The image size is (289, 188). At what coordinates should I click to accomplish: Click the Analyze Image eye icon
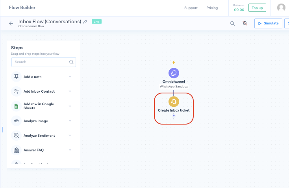click(16, 121)
